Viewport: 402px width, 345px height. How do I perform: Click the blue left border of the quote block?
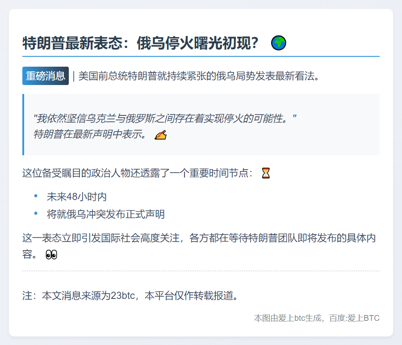click(23, 124)
